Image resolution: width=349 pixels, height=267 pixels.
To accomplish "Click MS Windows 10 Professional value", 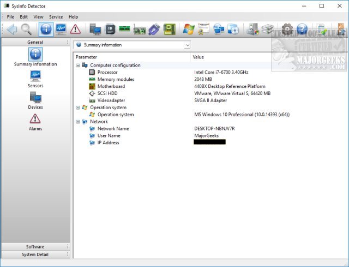I will click(242, 115).
